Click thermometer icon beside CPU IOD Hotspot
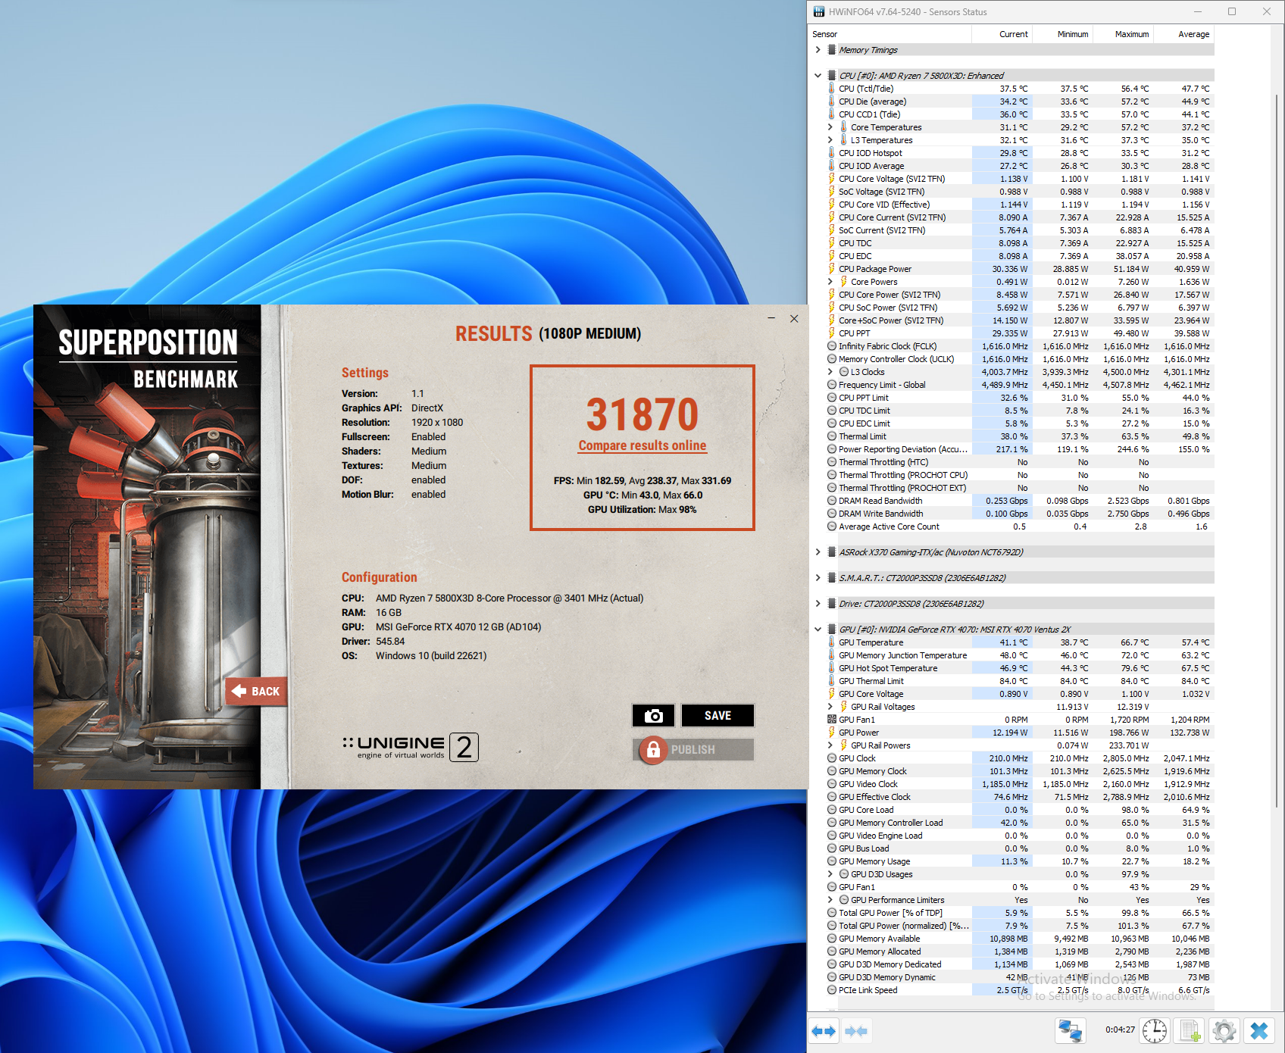The width and height of the screenshot is (1285, 1053). [832, 153]
